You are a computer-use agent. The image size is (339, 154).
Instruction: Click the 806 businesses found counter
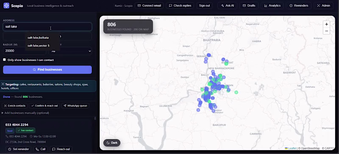pyautogui.click(x=128, y=27)
